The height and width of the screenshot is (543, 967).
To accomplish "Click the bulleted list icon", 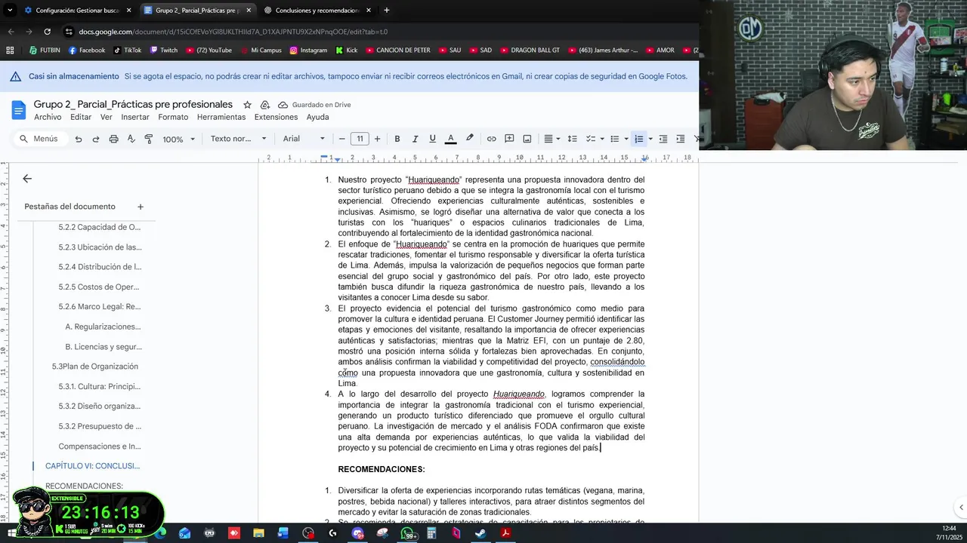I will pos(615,139).
